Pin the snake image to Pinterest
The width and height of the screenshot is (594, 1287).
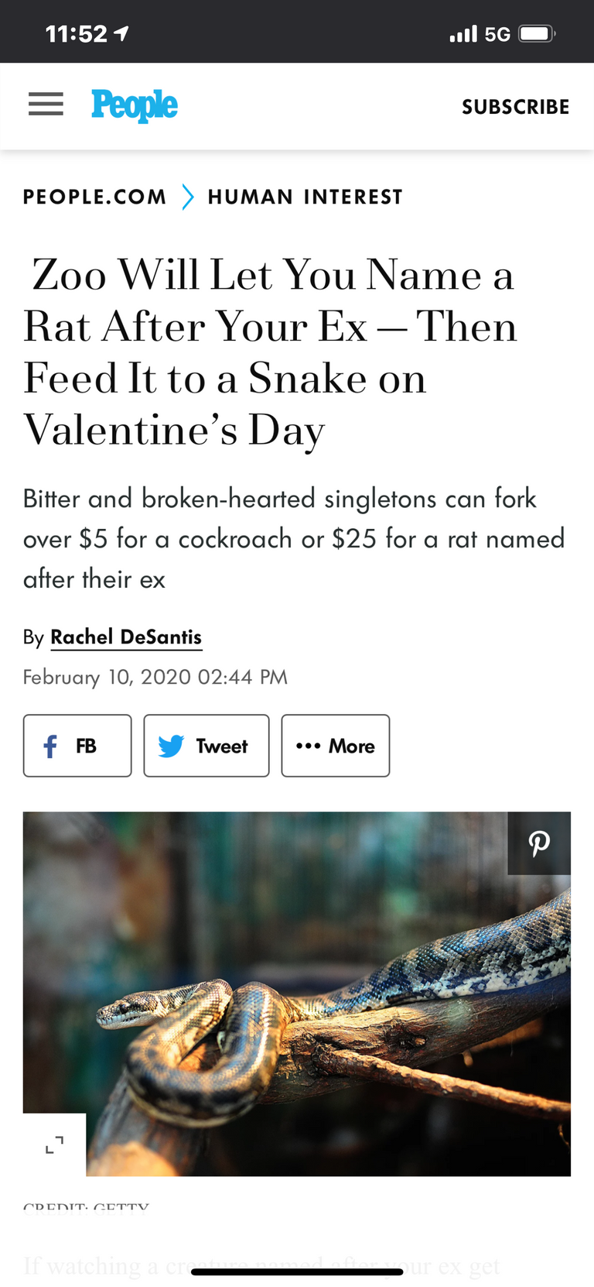click(x=539, y=843)
